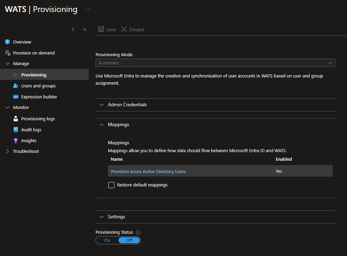347x256 pixels.
Task: Click the Save floppy disk icon
Action: [x=101, y=29]
